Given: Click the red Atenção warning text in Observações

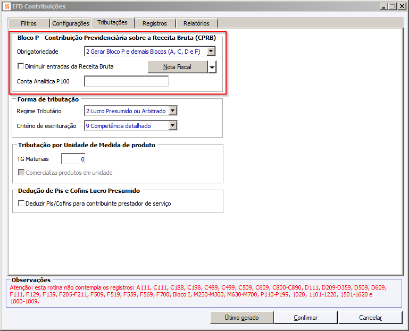Looking at the screenshot, I should pyautogui.click(x=198, y=294).
